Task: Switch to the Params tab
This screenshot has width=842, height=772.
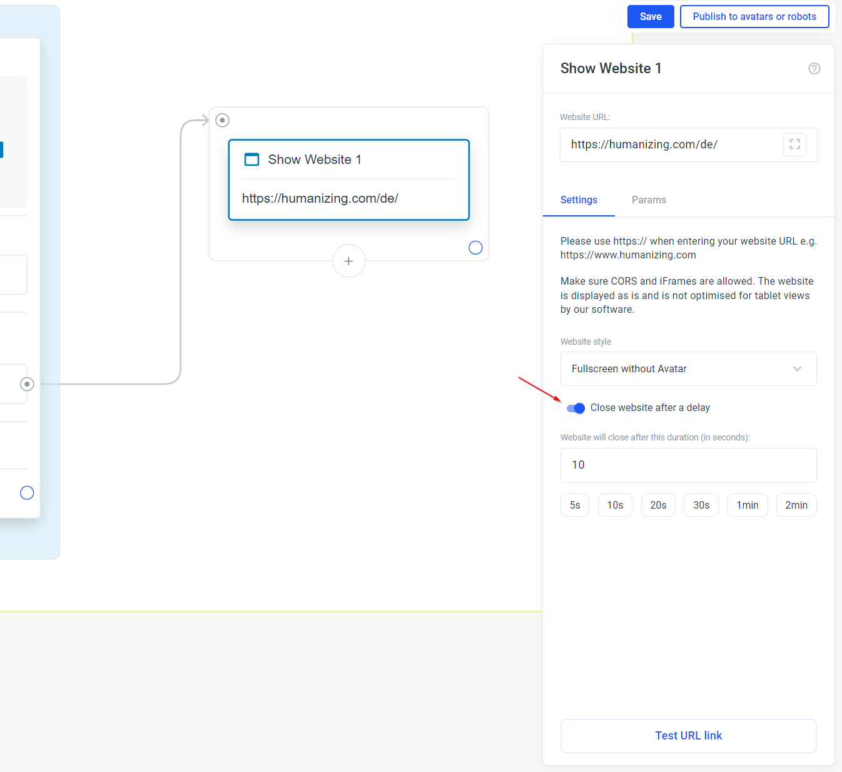Action: 649,200
